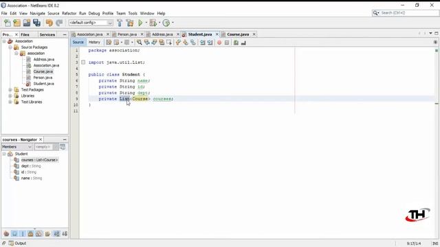Click the Shift Line Right icon
The image size is (440, 247).
[210, 43]
